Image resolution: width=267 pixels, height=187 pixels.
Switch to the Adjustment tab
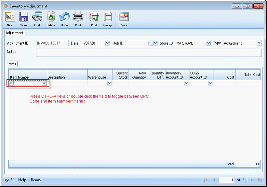15,33
